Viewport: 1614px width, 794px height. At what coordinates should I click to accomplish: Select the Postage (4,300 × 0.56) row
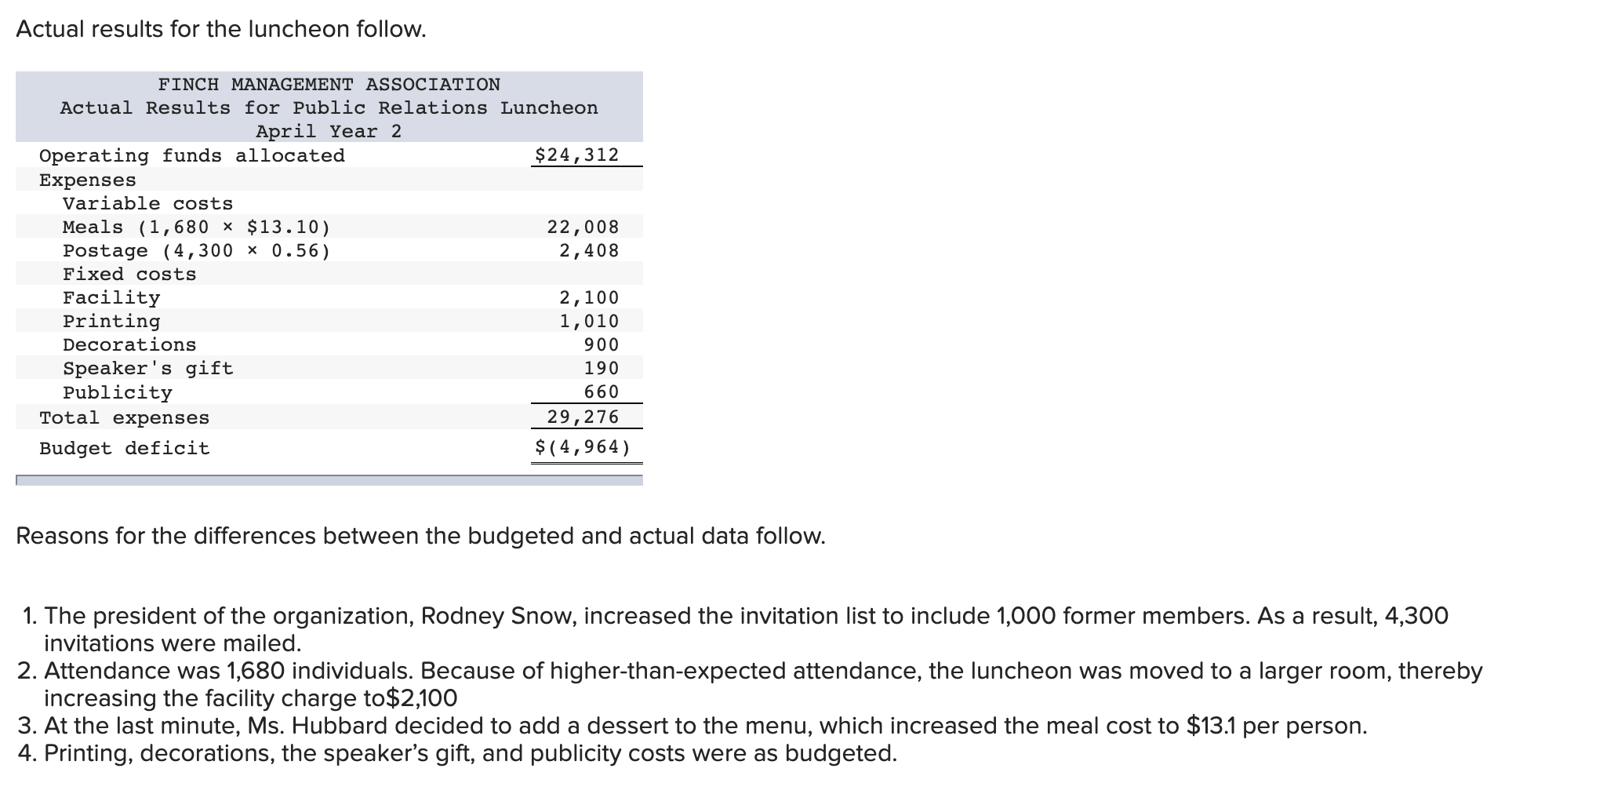329,251
